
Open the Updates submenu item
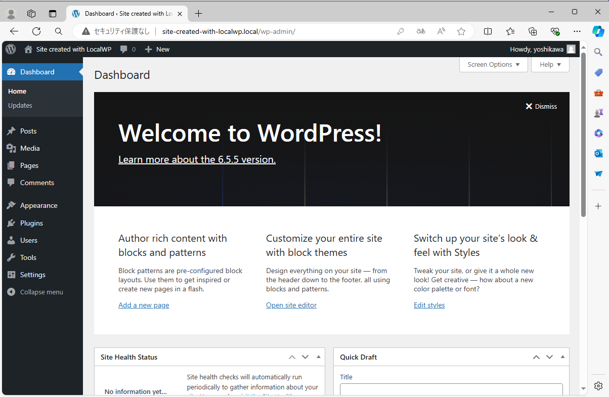[20, 105]
